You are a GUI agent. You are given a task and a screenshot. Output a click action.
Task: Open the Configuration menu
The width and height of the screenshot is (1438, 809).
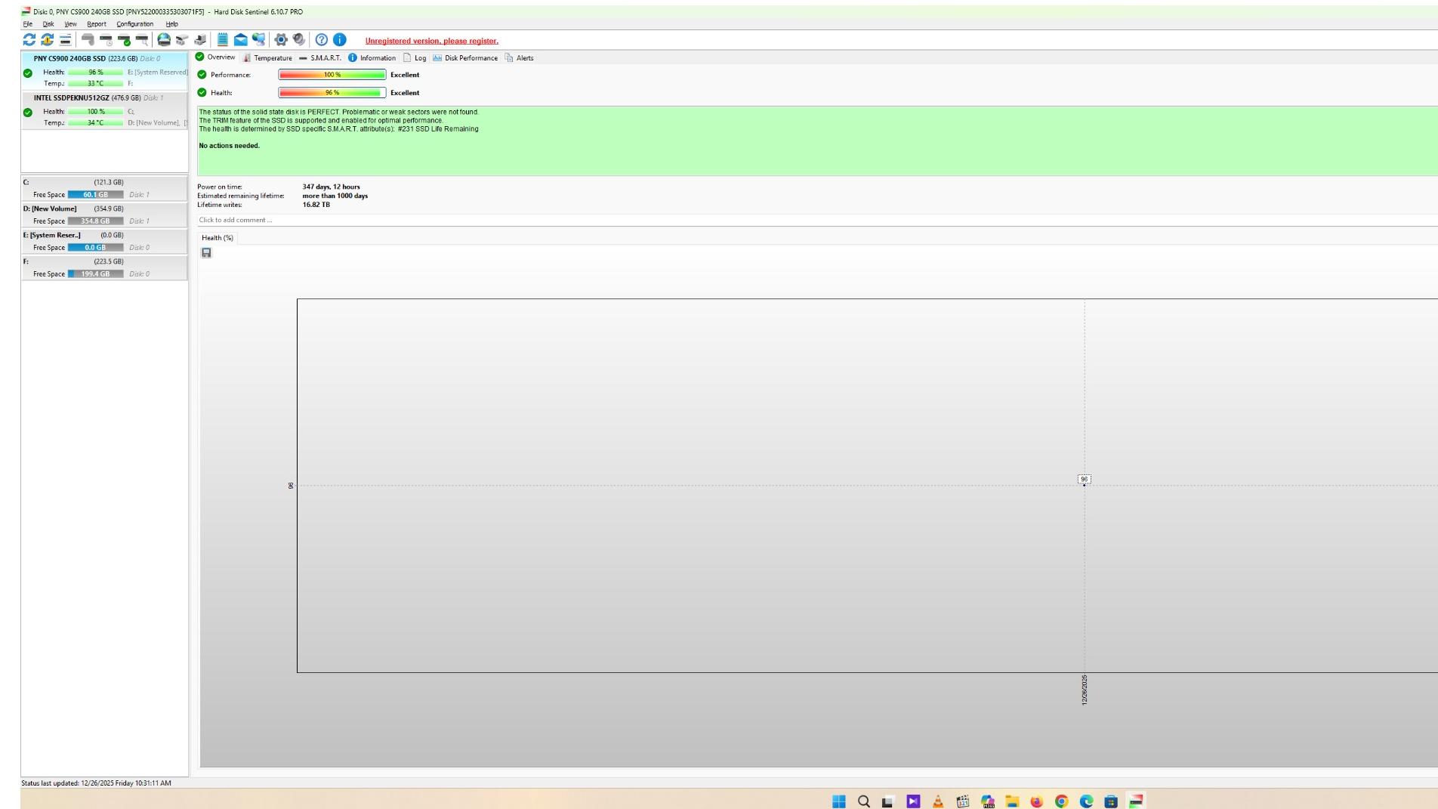tap(134, 24)
